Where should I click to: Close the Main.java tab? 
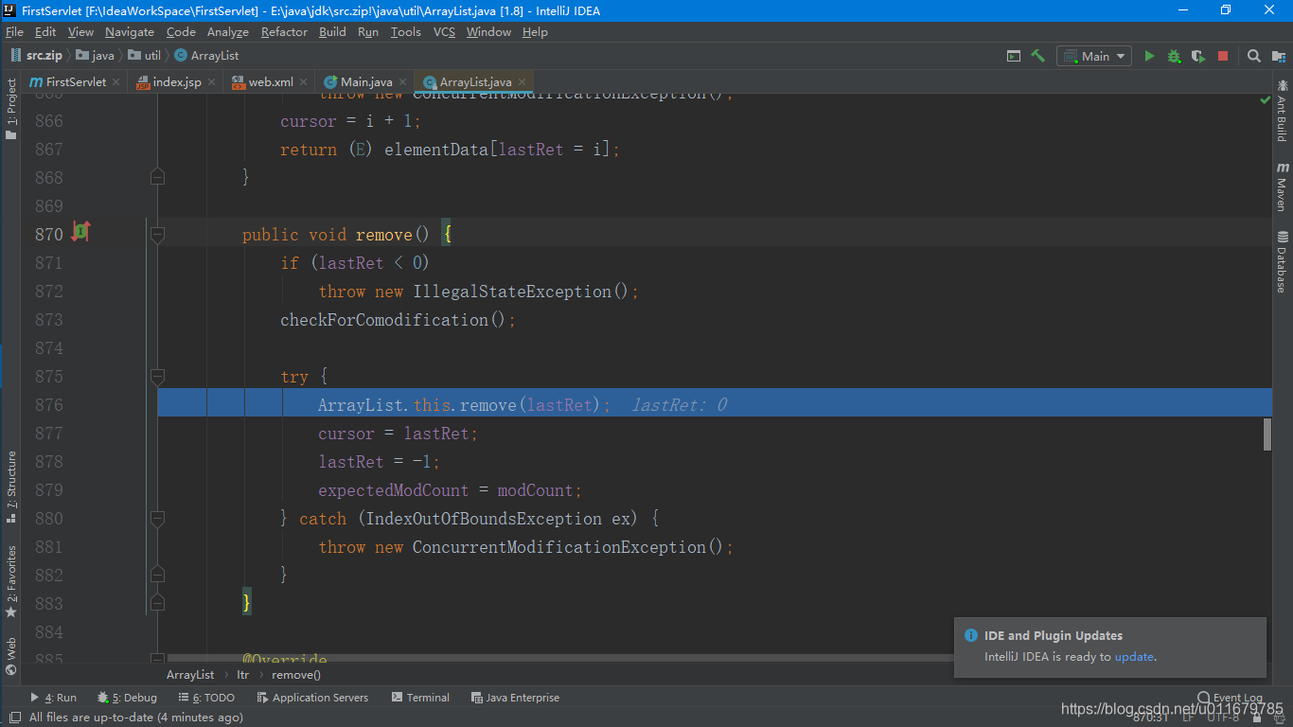coord(402,82)
